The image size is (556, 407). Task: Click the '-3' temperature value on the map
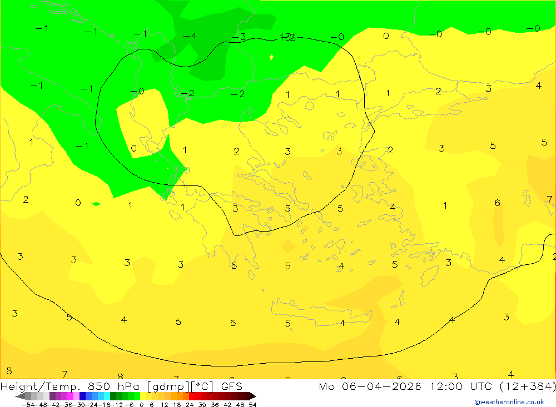coord(239,37)
